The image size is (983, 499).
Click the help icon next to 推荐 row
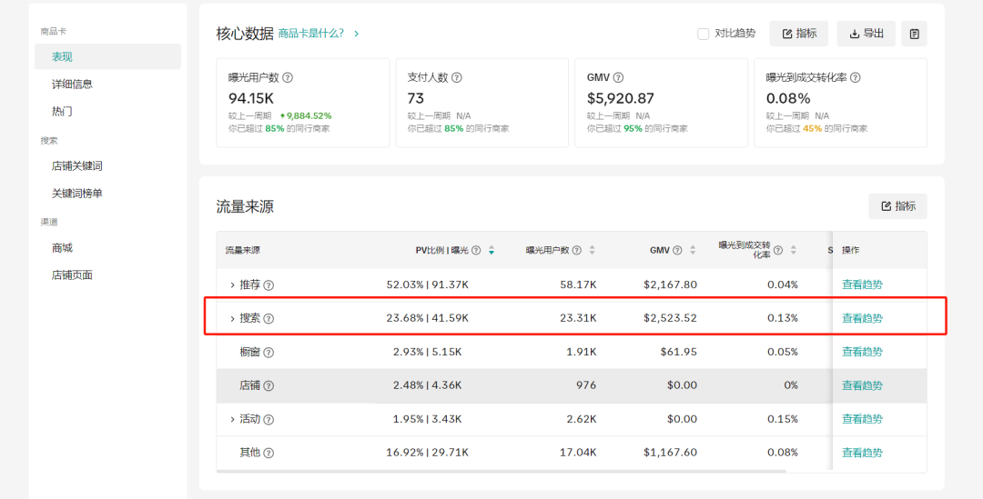coord(269,285)
